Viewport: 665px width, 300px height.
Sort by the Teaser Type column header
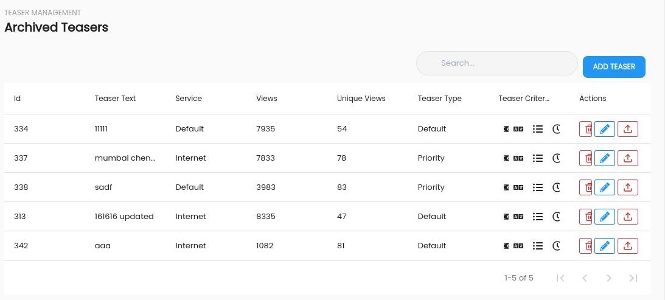[x=439, y=99]
